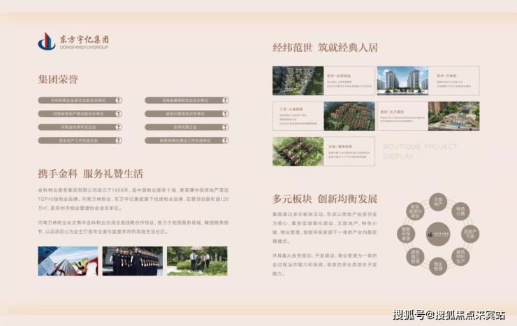
Task: Click the DONGFANGYUYIGROUP subtitle under the logo
Action: point(84,48)
